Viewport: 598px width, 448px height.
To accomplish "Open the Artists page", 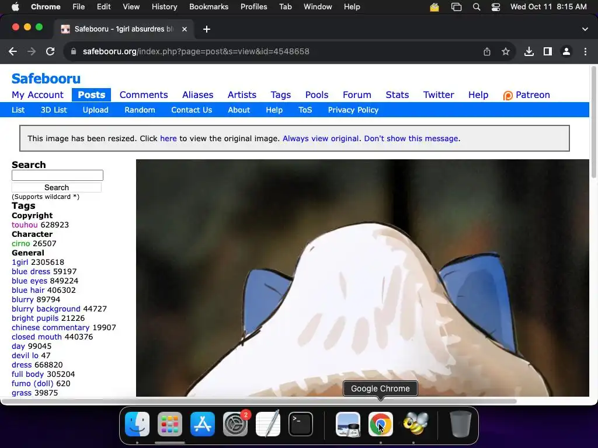I will pyautogui.click(x=242, y=95).
